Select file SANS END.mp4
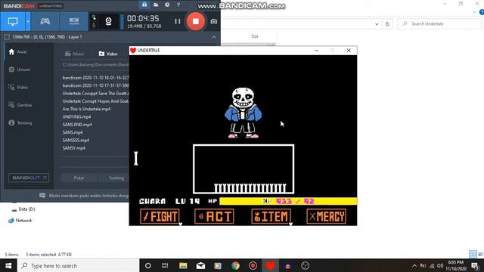 (x=77, y=125)
